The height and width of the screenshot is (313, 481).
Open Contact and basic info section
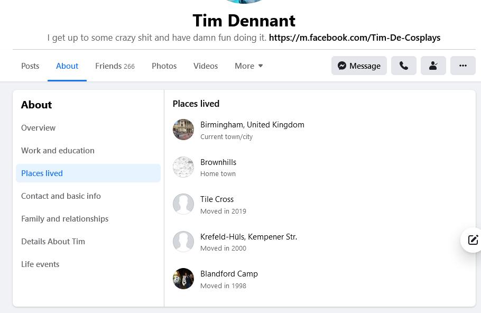coord(61,196)
